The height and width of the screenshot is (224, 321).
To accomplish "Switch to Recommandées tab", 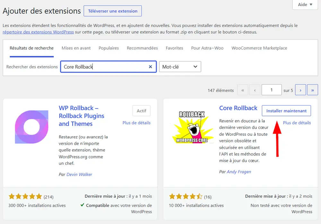I will click(142, 48).
